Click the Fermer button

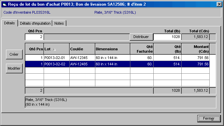coord(209,118)
